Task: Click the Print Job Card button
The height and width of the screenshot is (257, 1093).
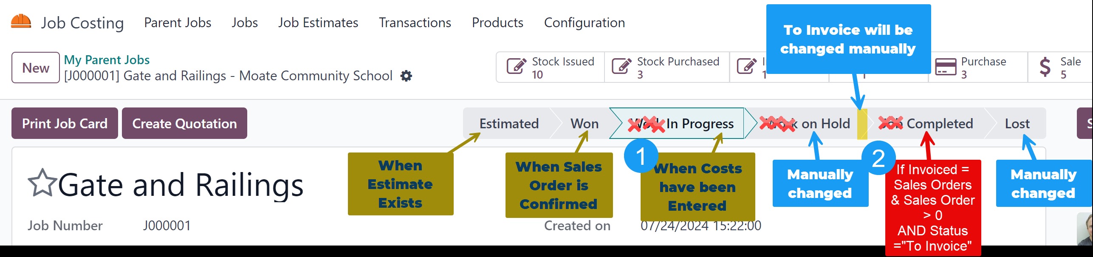Action: tap(65, 123)
